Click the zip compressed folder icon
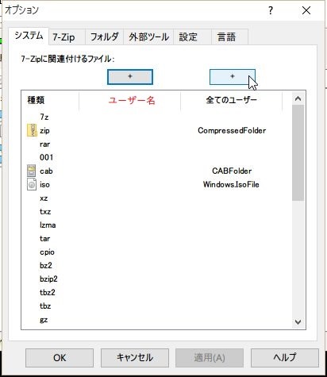The image size is (327, 377). coord(32,130)
